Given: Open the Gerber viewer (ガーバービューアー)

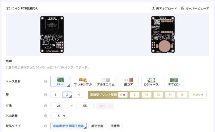Looking at the screenshot, I should (183, 8).
